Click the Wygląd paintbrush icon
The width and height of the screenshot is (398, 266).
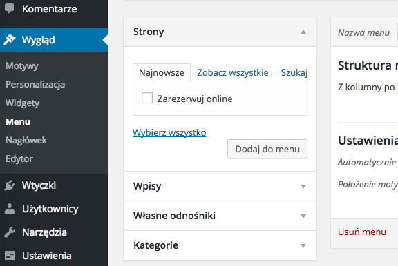10,40
